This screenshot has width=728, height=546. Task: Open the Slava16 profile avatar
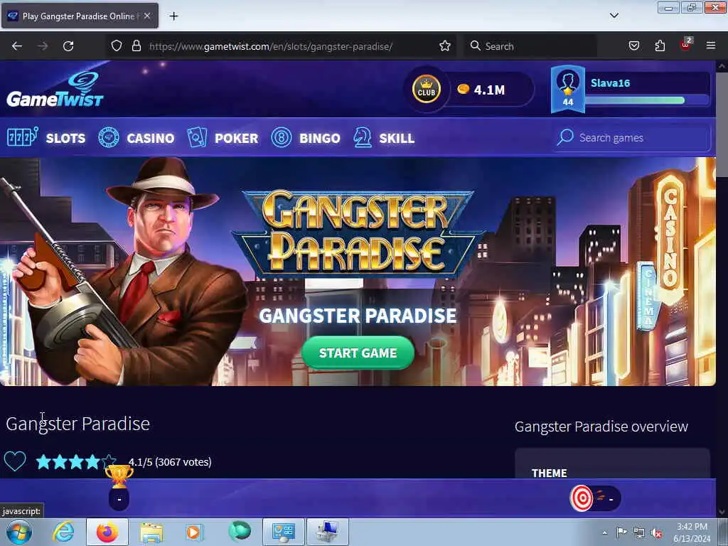click(x=568, y=89)
